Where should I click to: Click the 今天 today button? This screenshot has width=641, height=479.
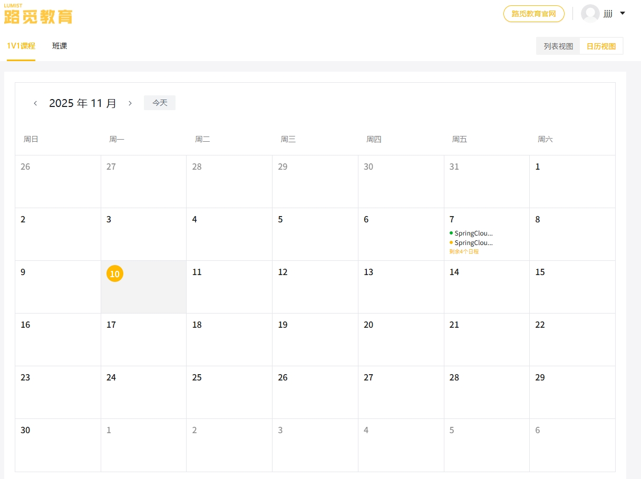(160, 103)
